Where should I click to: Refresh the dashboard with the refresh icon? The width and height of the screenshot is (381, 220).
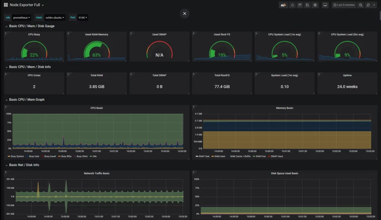[368, 5]
